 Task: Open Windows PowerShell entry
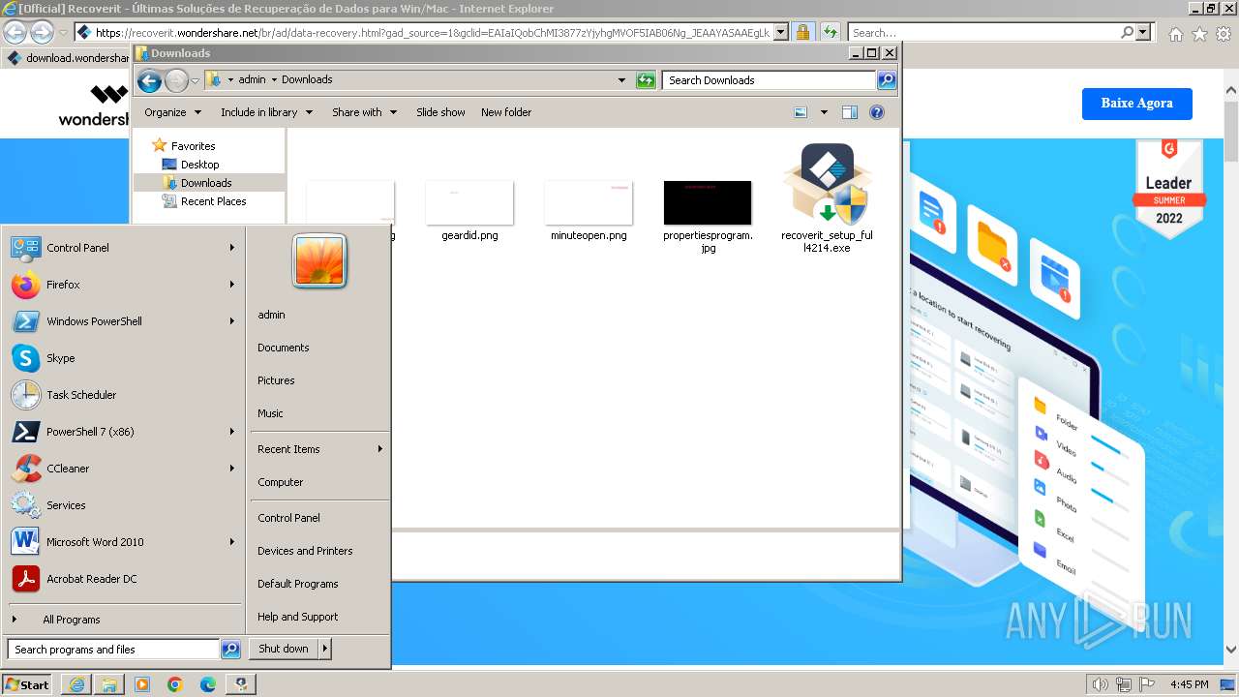click(x=122, y=321)
